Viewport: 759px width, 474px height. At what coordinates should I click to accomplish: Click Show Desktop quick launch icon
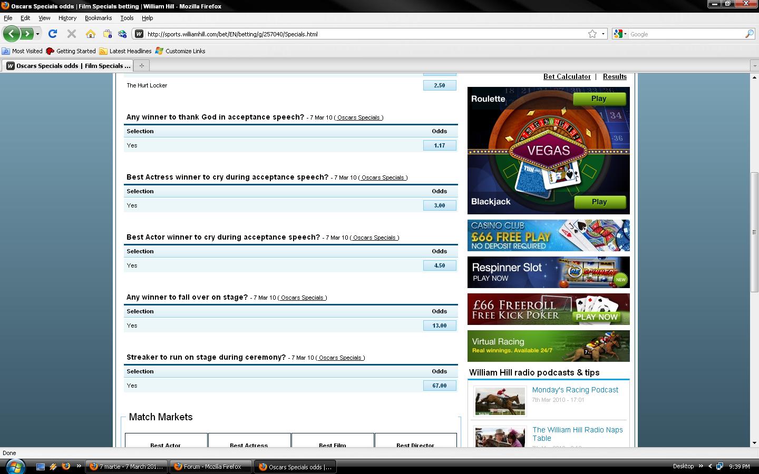[41, 466]
